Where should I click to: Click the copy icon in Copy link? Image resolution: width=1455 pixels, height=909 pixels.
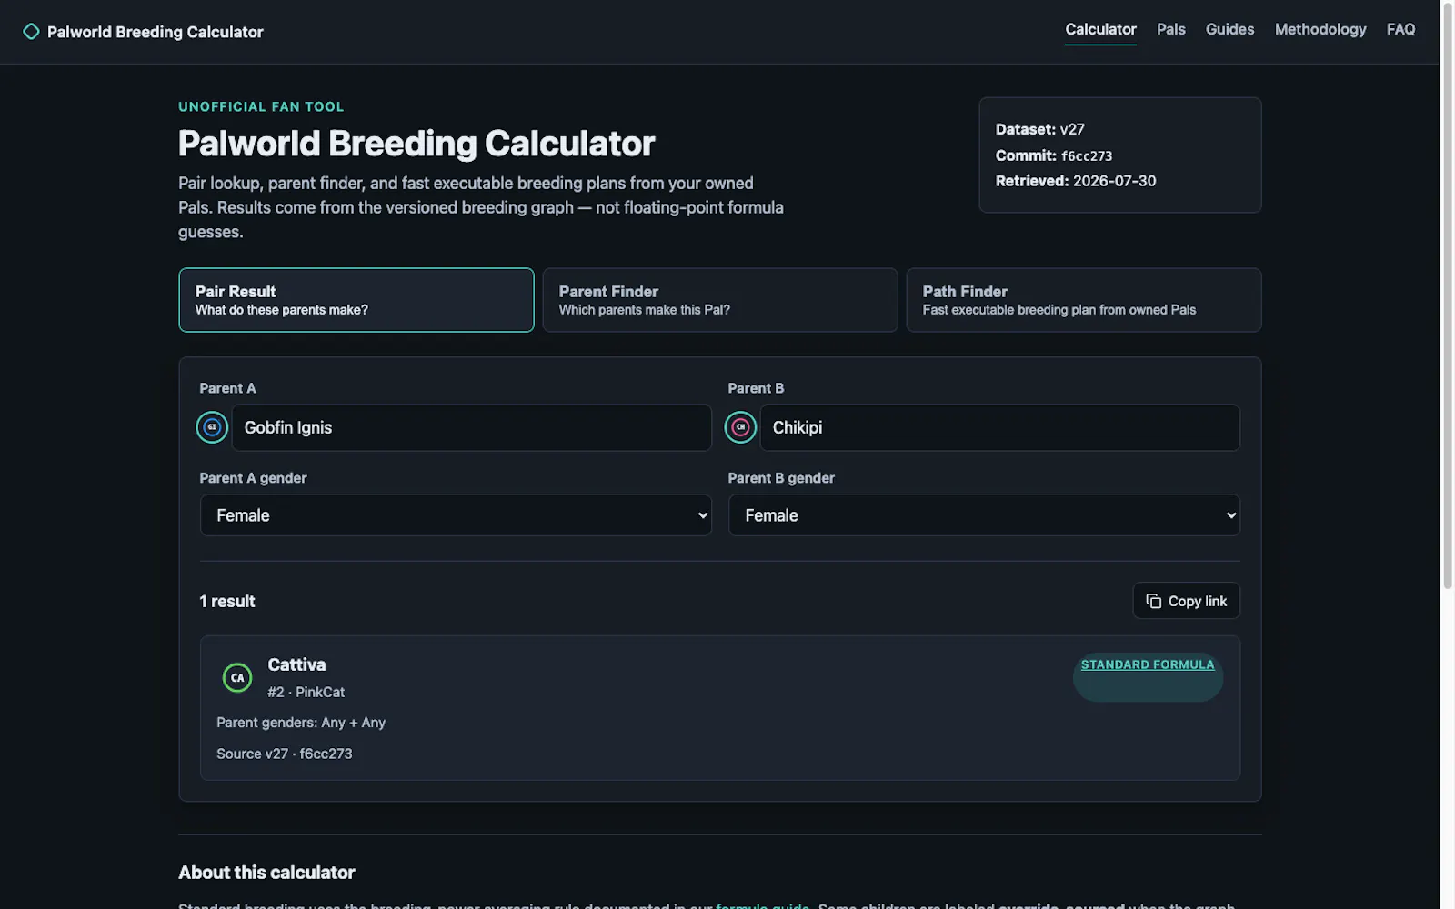(x=1153, y=601)
